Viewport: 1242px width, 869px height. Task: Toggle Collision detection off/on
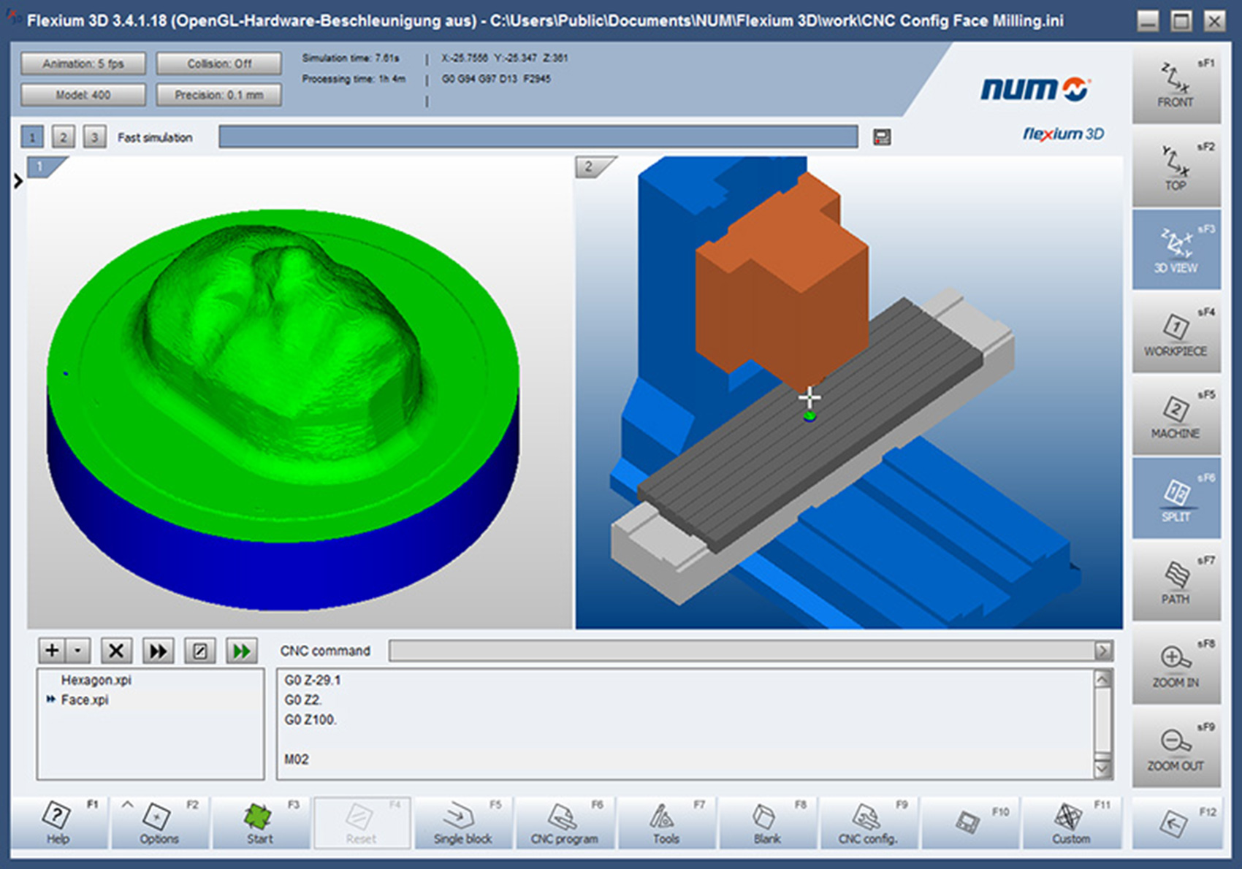(218, 63)
